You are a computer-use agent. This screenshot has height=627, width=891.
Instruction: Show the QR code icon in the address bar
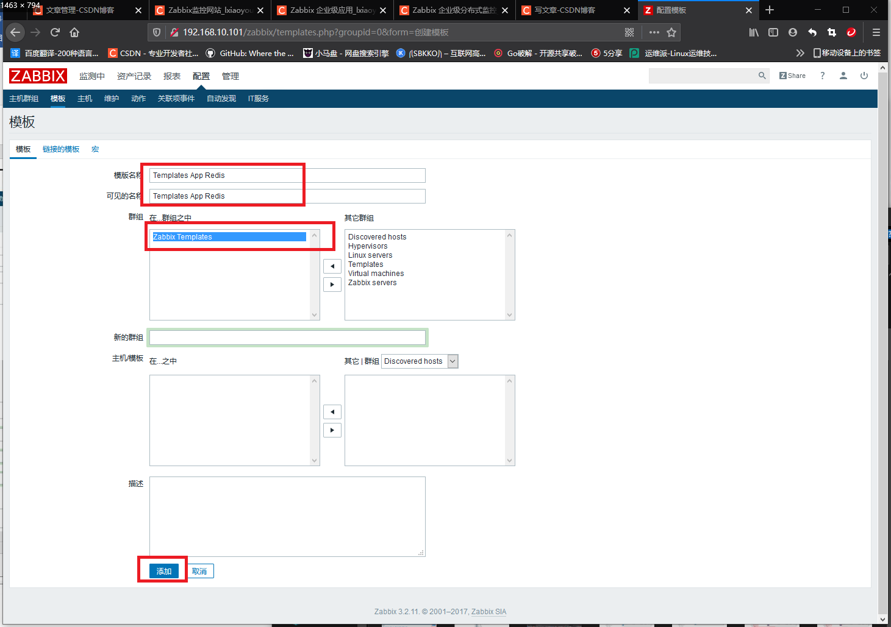[629, 32]
